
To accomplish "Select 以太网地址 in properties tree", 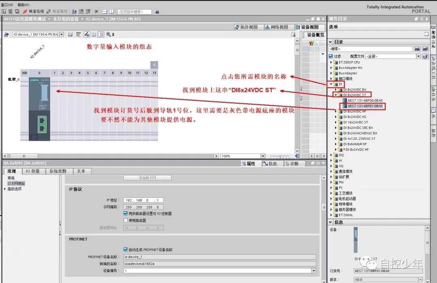I will (x=16, y=183).
